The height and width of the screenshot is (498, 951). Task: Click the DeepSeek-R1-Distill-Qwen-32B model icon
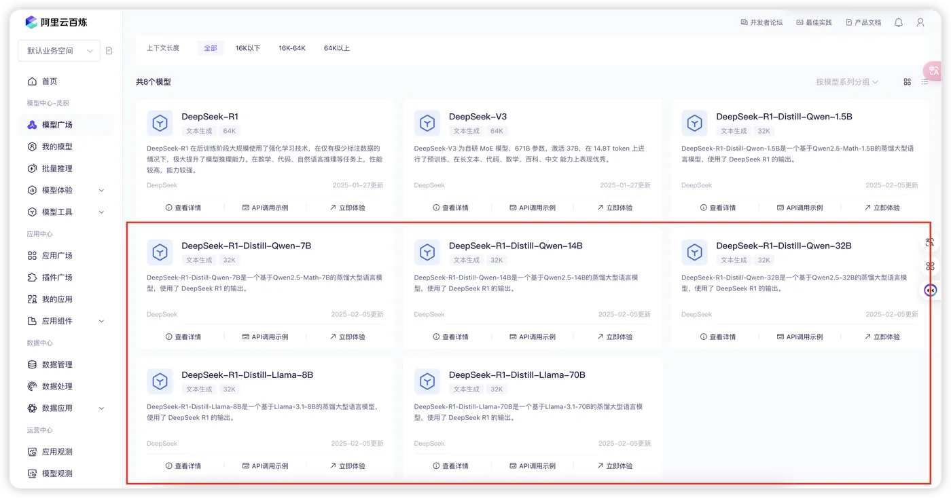[x=694, y=252]
